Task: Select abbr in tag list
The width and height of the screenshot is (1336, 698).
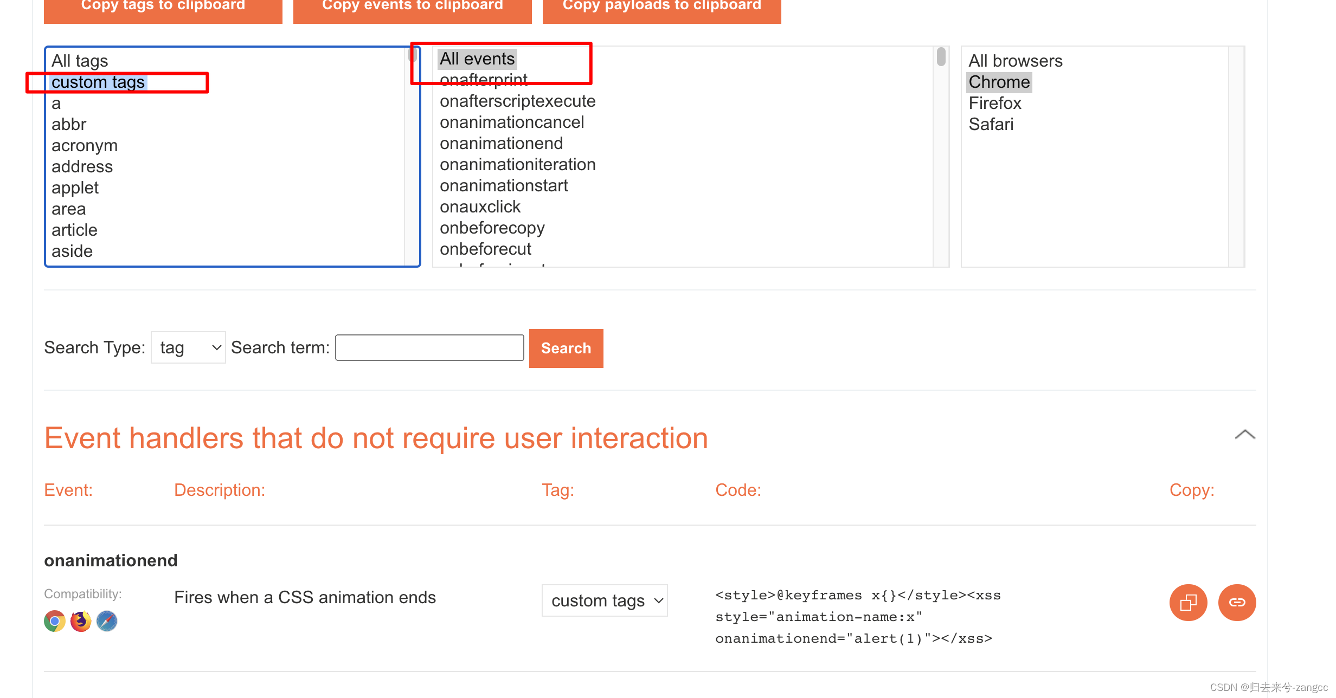Action: coord(69,124)
